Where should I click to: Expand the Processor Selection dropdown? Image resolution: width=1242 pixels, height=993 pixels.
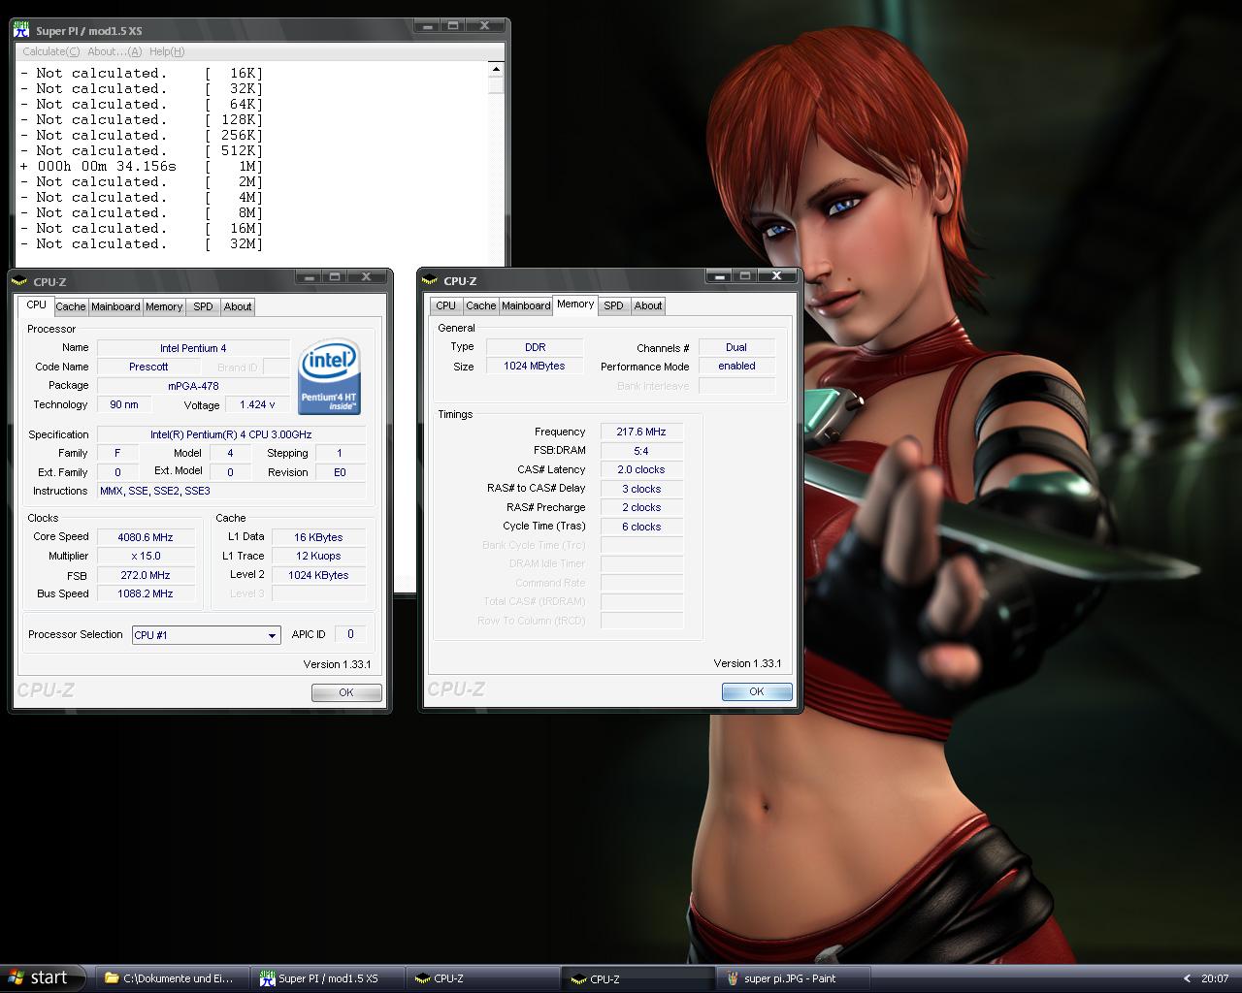[x=272, y=635]
